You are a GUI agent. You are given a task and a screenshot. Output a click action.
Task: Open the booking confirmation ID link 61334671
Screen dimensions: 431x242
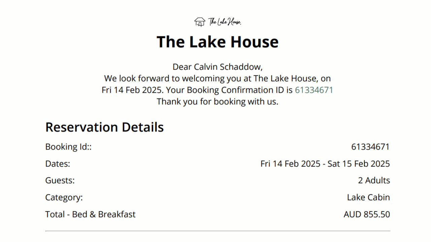coord(314,90)
